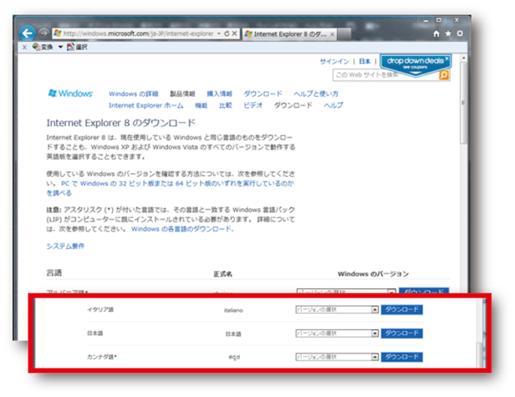Click Windows の各言語のダウンロード link
Screen dimensions: 515x397
[x=181, y=229]
